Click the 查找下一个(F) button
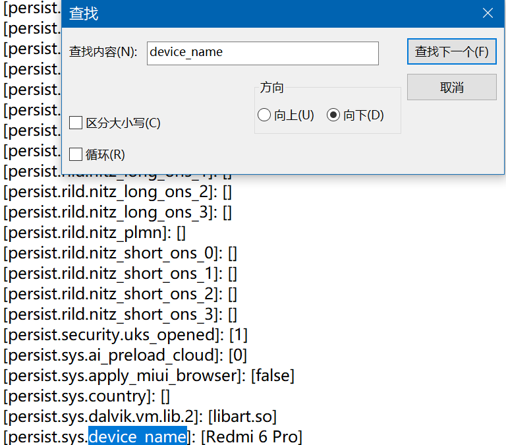Screen dimensions: 506x445 pyautogui.click(x=451, y=52)
